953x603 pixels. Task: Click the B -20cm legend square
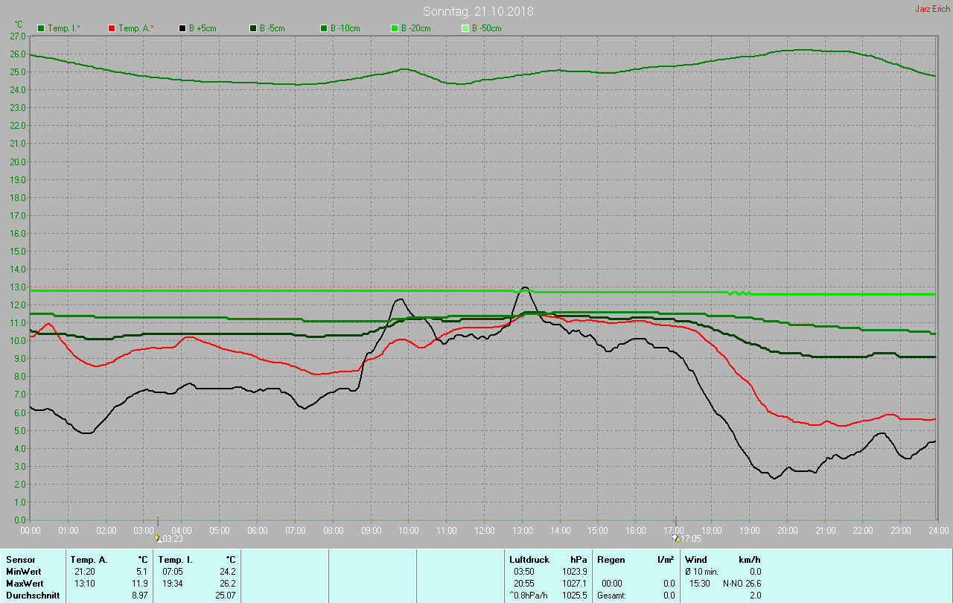click(x=395, y=28)
